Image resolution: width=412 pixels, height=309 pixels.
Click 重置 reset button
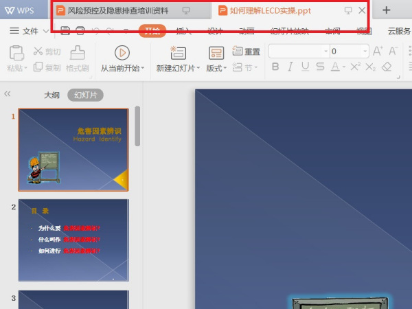(247, 51)
